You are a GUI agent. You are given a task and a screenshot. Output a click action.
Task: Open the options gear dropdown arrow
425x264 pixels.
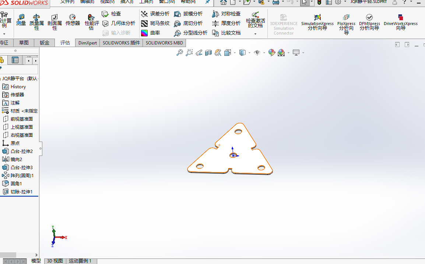tap(345, 1)
